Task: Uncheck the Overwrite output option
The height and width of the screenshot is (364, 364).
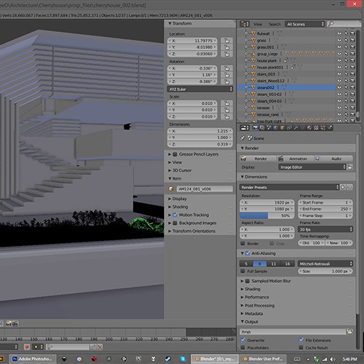Action: [x=243, y=340]
